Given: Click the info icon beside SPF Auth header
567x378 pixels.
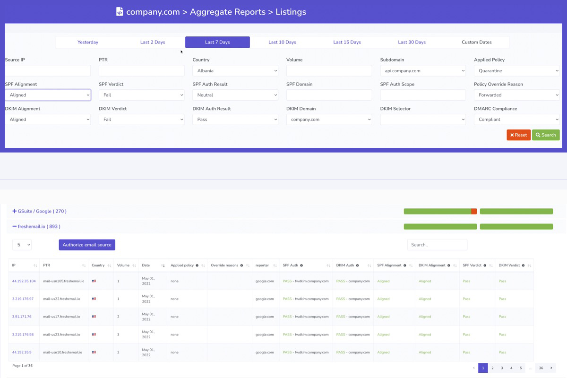Looking at the screenshot, I should (x=301, y=265).
